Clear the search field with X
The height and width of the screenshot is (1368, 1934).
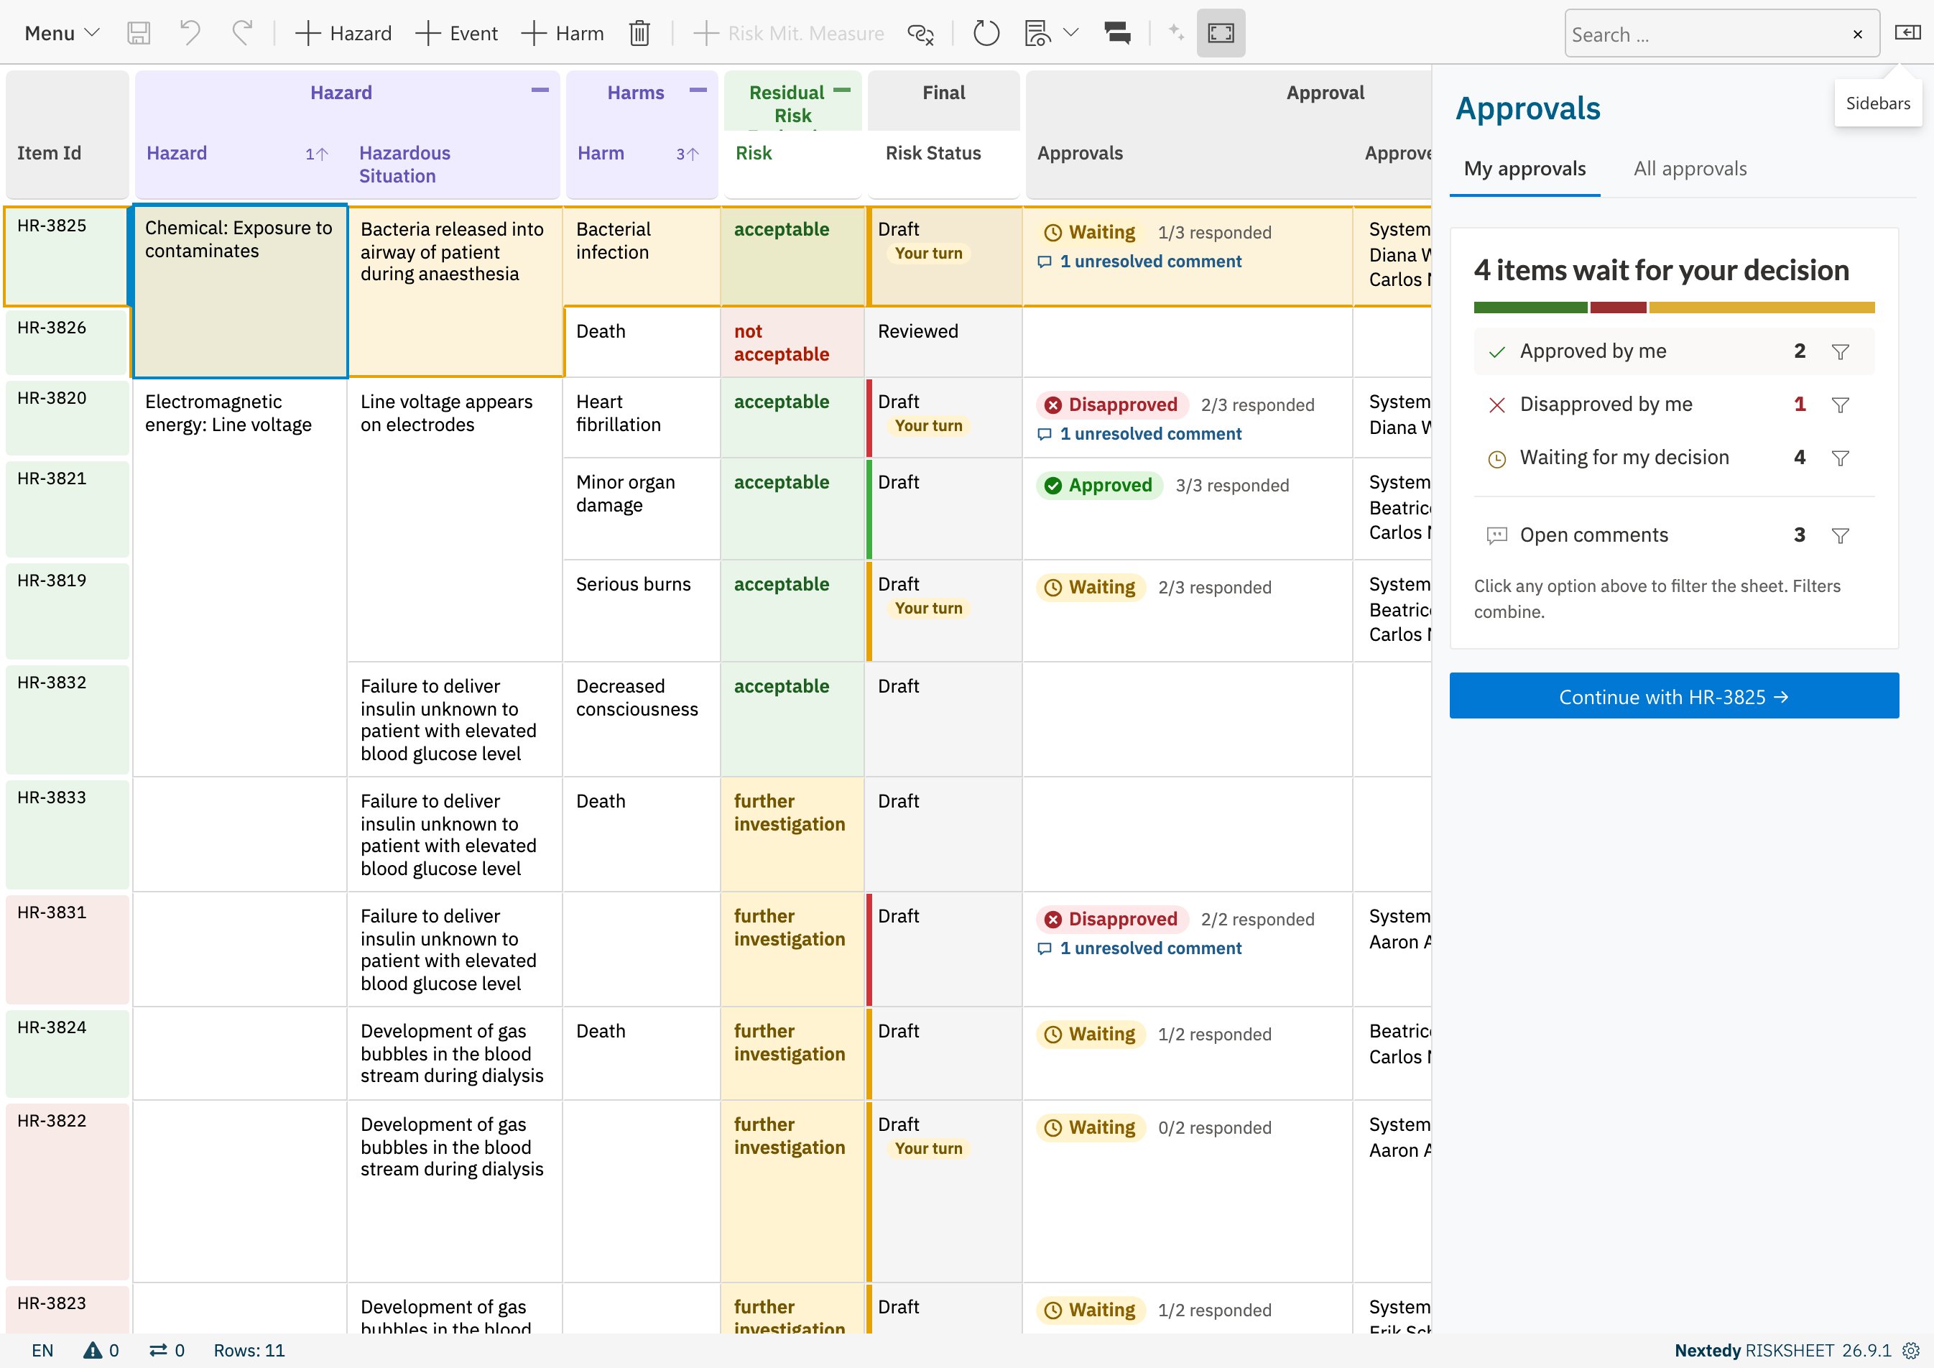pos(1857,34)
